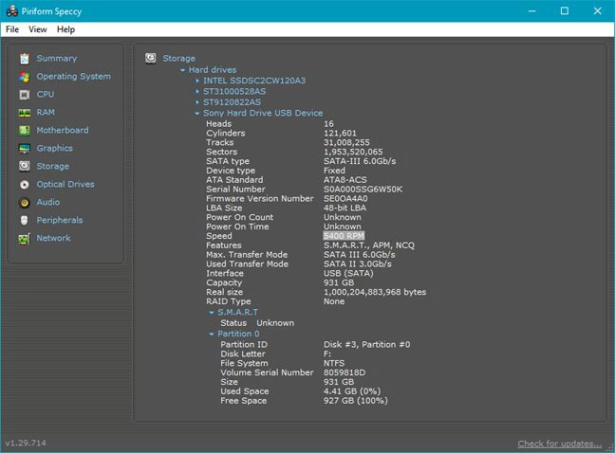Click the Optical Drives disc icon
Viewport: 615px width, 453px height.
coord(25,185)
